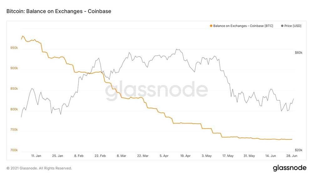Click the $20k right axis label
The image size is (313, 176).
[299, 150]
